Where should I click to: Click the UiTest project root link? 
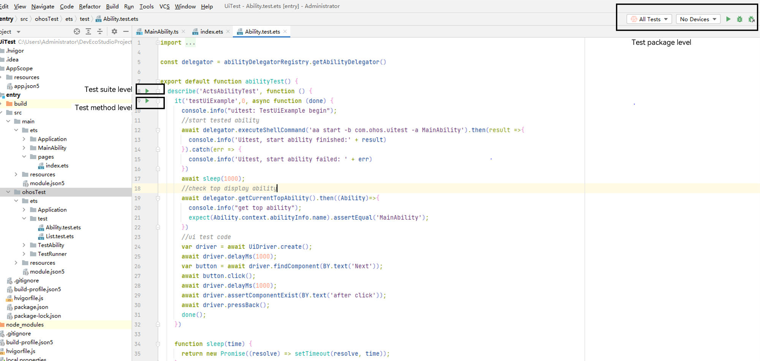8,42
